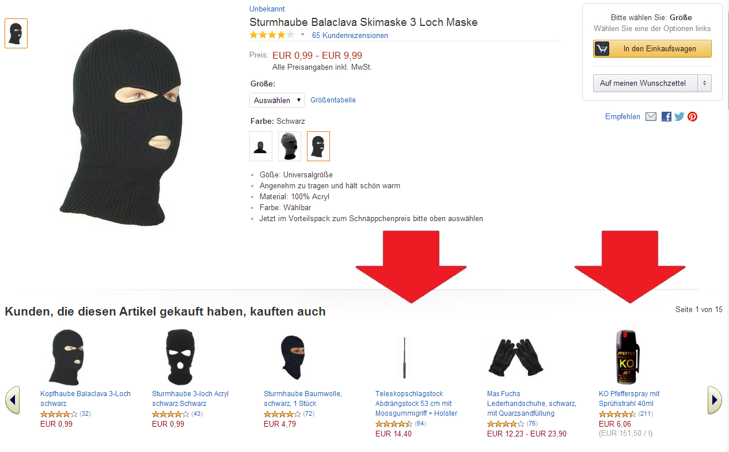Share product via email envelope icon
The image size is (729, 452).
tap(651, 116)
